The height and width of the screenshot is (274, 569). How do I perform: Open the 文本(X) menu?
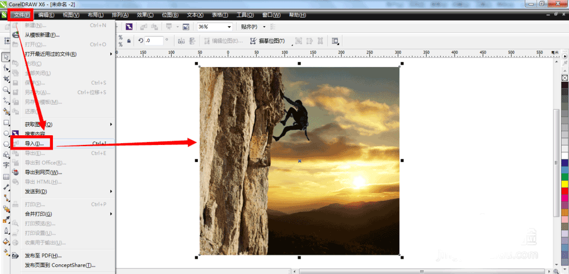[x=195, y=15]
